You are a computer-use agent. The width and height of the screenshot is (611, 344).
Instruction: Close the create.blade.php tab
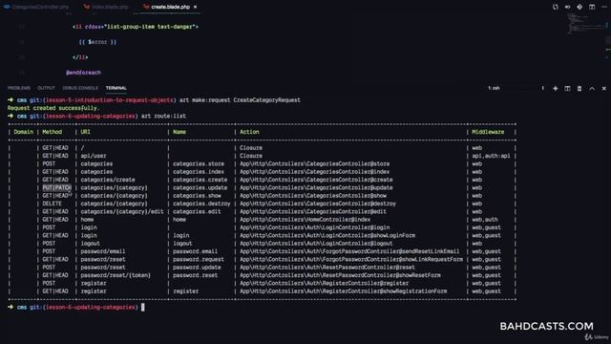195,7
